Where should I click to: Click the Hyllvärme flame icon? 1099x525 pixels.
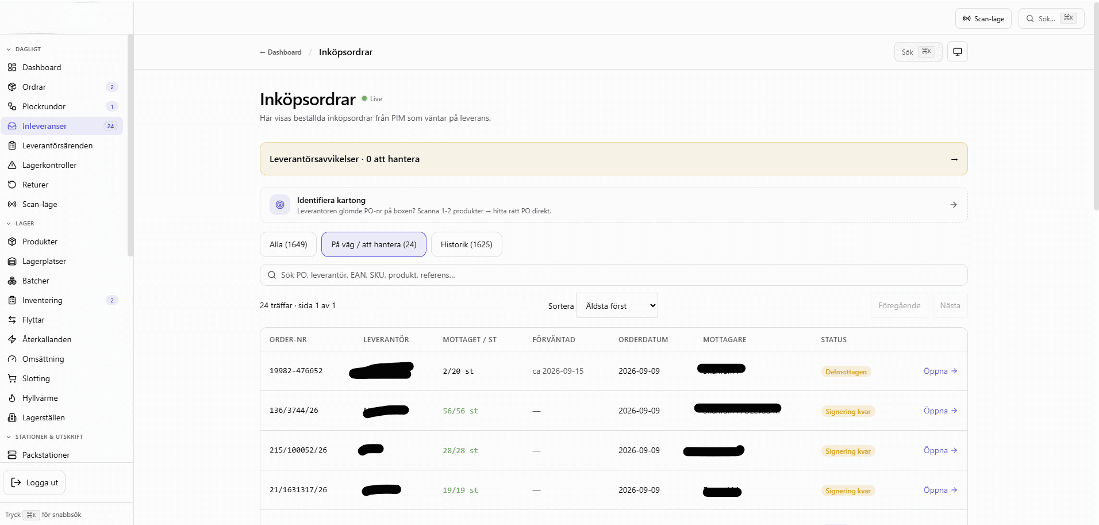[12, 398]
